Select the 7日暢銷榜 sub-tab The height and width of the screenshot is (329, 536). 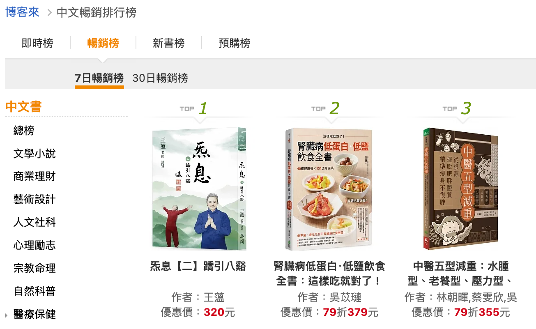tap(99, 78)
